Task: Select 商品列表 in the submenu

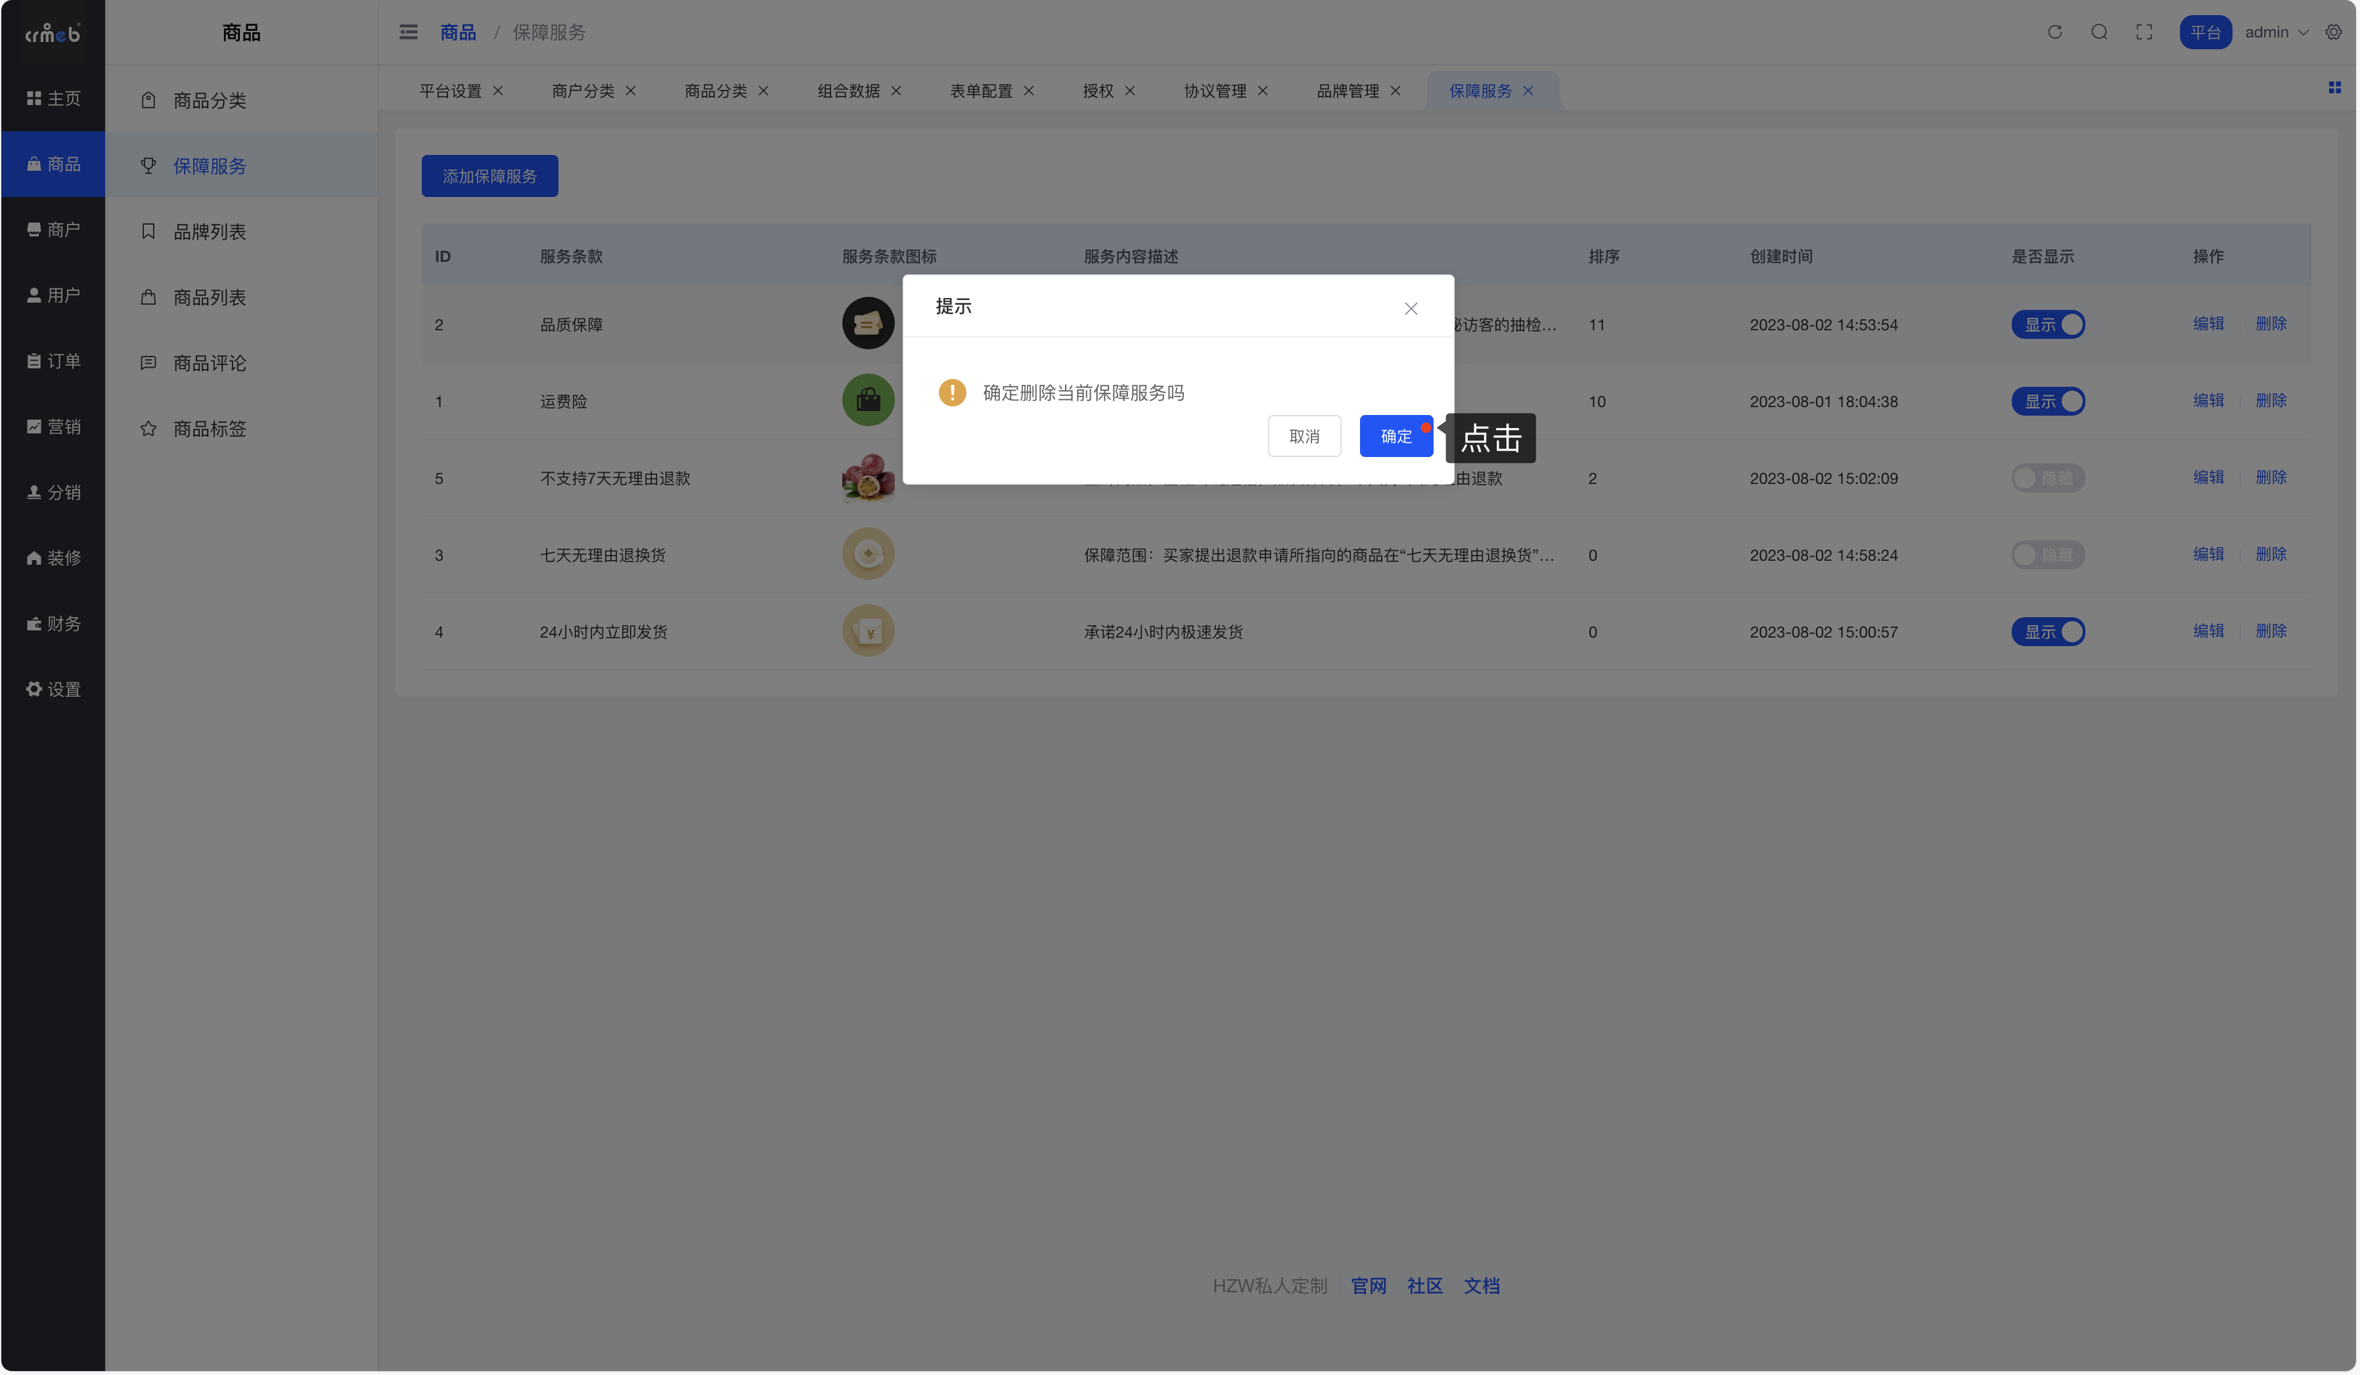Action: [209, 297]
